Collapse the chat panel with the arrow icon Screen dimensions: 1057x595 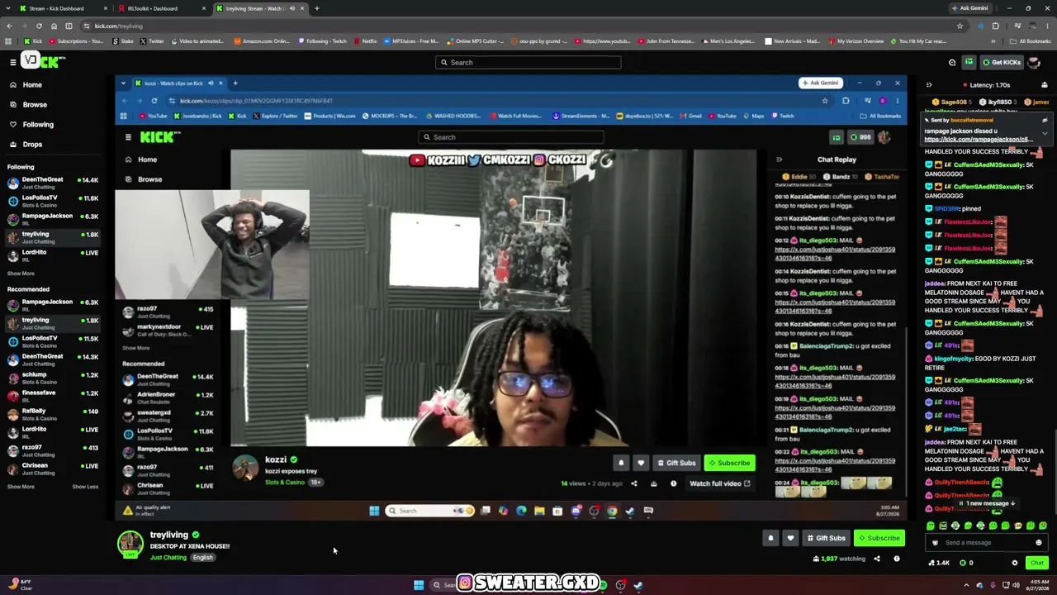pos(929,84)
